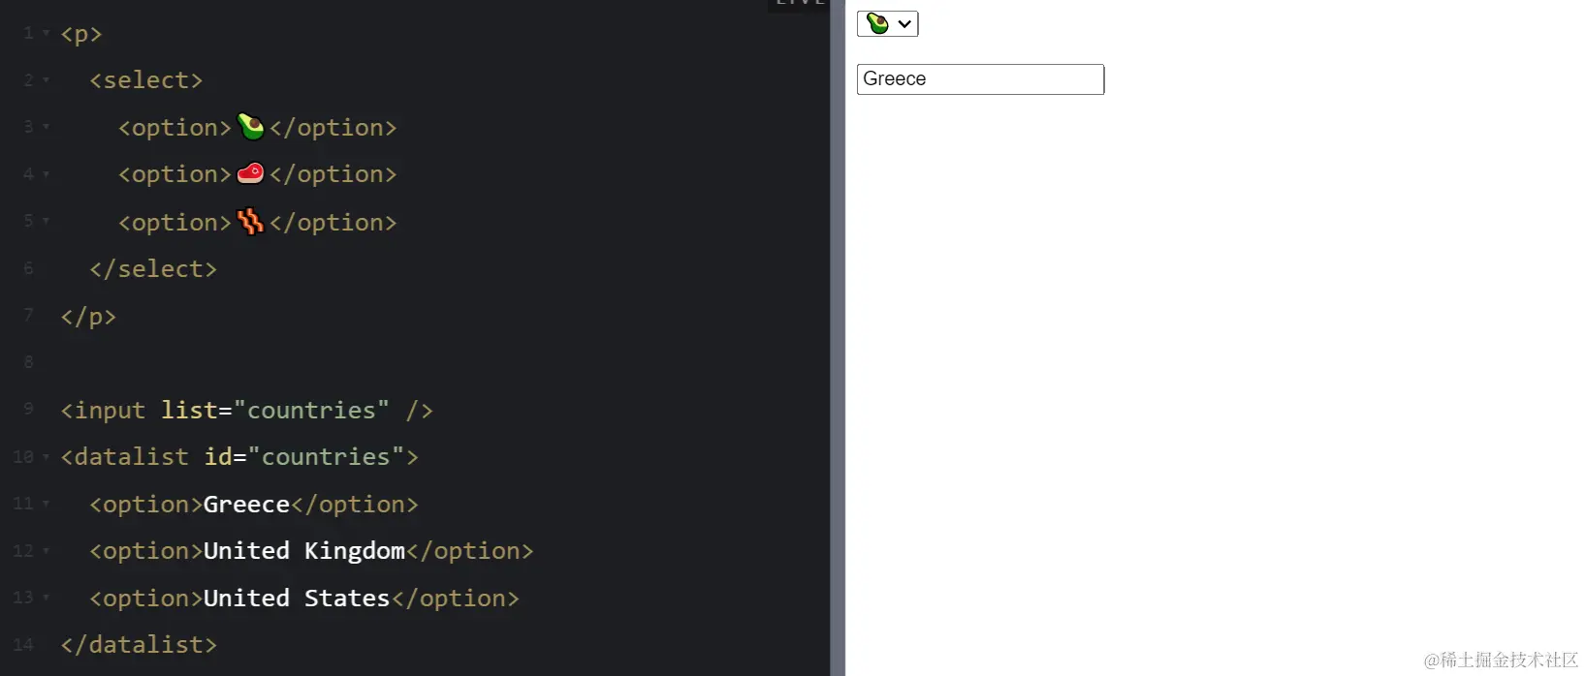The image size is (1585, 676).
Task: Click the meat emoji in code line 4
Action: coord(250,173)
